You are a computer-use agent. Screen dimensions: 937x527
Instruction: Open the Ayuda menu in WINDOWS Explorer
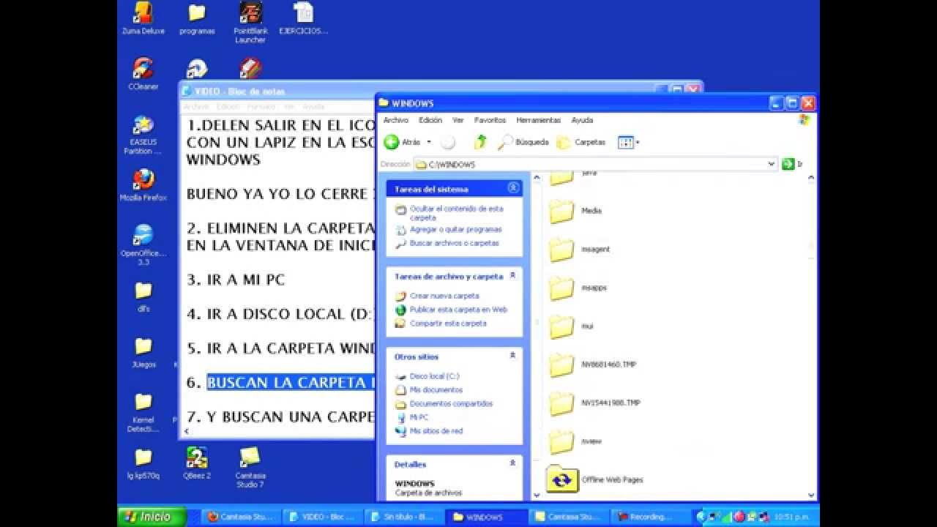tap(582, 120)
